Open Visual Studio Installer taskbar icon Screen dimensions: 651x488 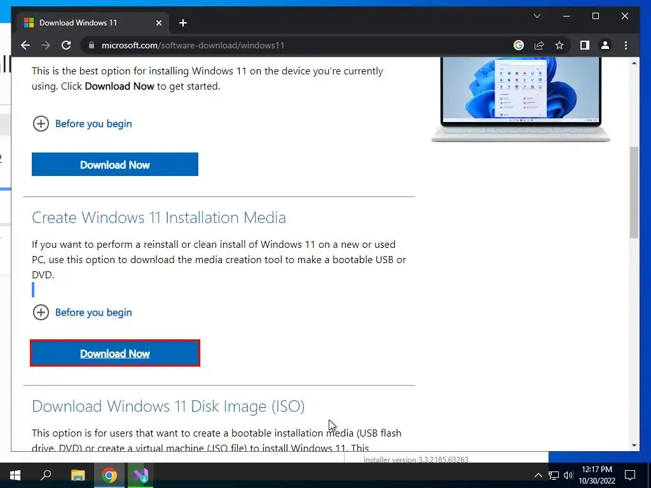(140, 475)
